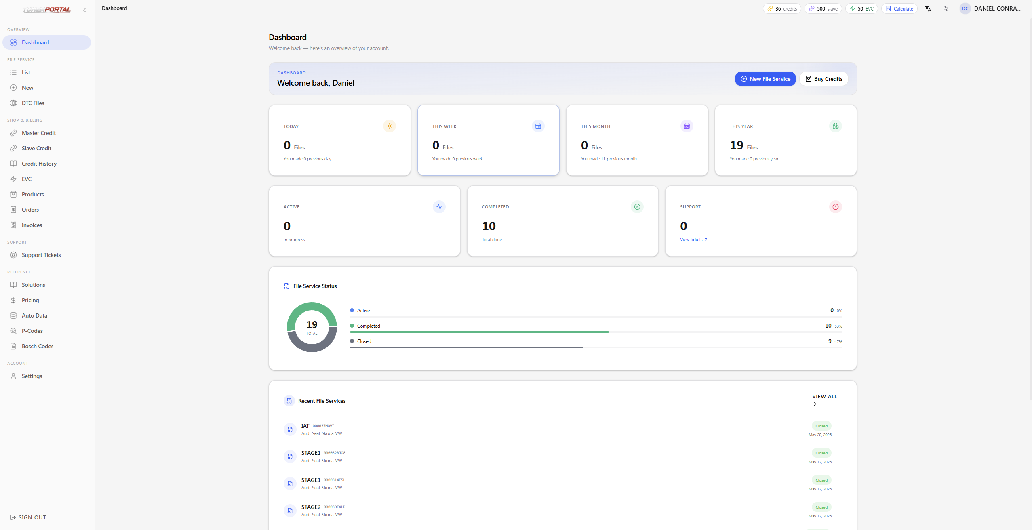Screen dimensions: 1032x530
Task: Click the Settings user icon
Action: [x=13, y=376]
